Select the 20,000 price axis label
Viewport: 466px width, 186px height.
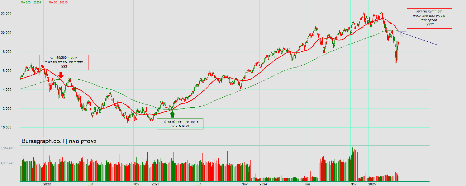6,33
